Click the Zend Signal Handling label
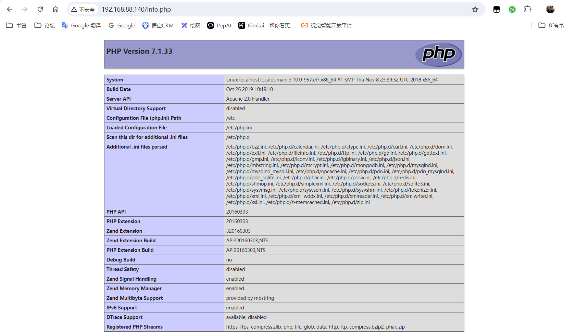The height and width of the screenshot is (332, 564). [x=131, y=279]
